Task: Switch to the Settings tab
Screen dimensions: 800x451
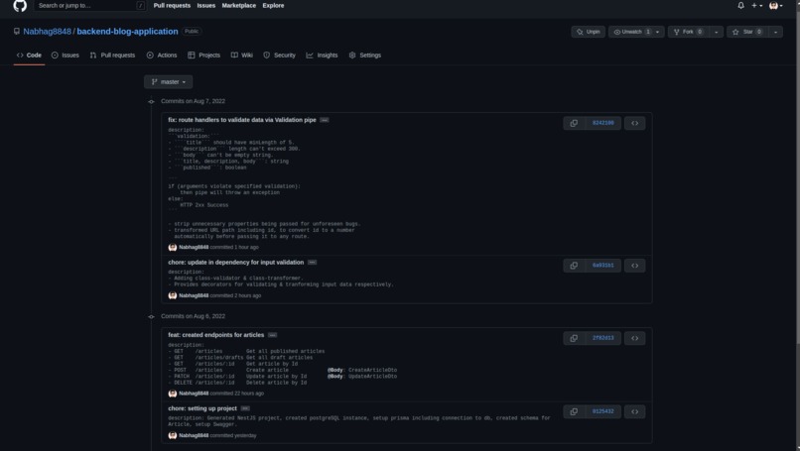Action: click(x=365, y=56)
